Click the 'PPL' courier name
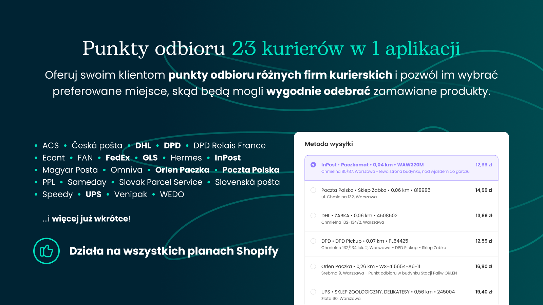Image resolution: width=543 pixels, height=305 pixels. [49, 182]
